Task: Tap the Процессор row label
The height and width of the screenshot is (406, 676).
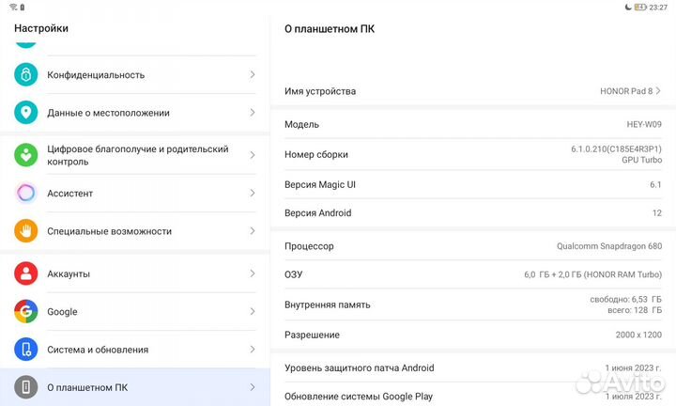Action: point(309,246)
